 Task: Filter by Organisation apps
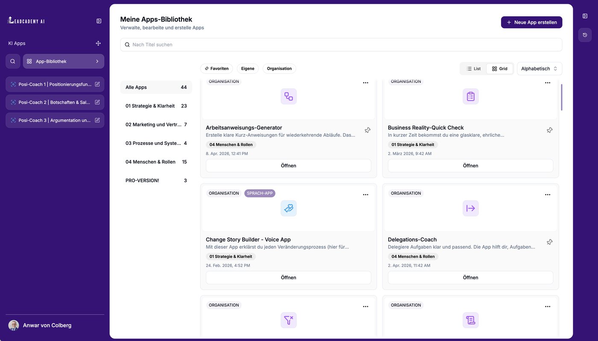[x=279, y=68]
